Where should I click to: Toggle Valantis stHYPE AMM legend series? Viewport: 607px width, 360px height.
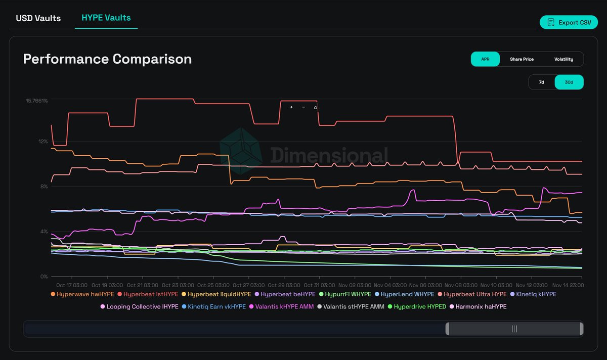tap(351, 306)
